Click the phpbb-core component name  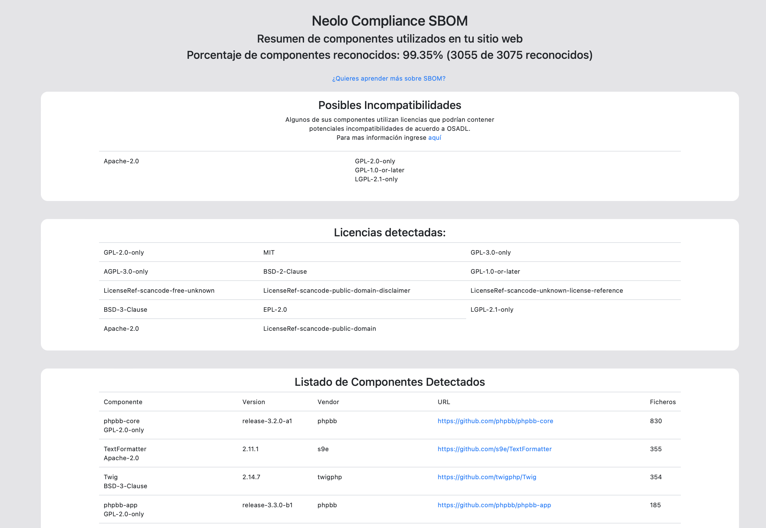(122, 421)
